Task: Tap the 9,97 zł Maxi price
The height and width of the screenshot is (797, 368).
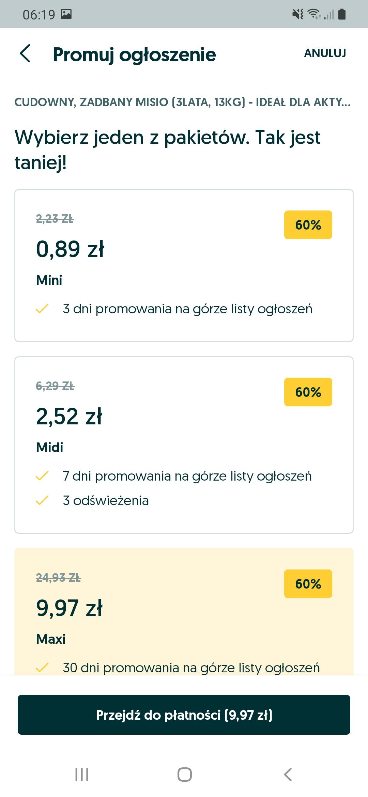Action: [x=69, y=608]
